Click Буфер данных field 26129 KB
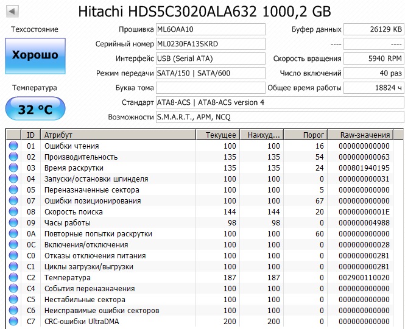405x329 pixels. pyautogui.click(x=374, y=29)
